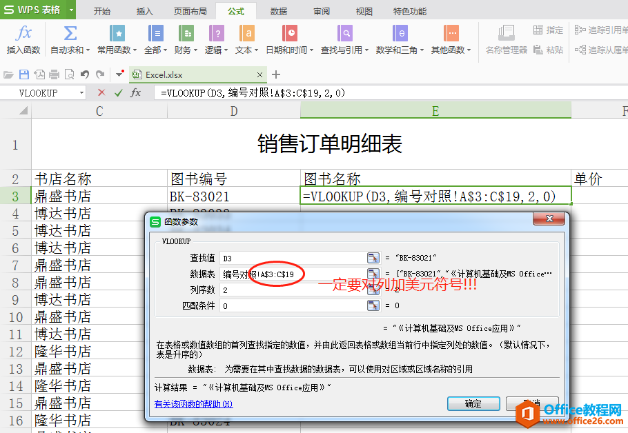Click range selector icon for 查找值 field
The image size is (628, 433).
(x=373, y=258)
